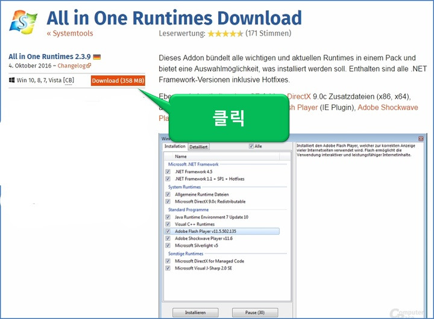Click the five-star reader rating
Viewport: 434px width, 319px height.
click(225, 34)
